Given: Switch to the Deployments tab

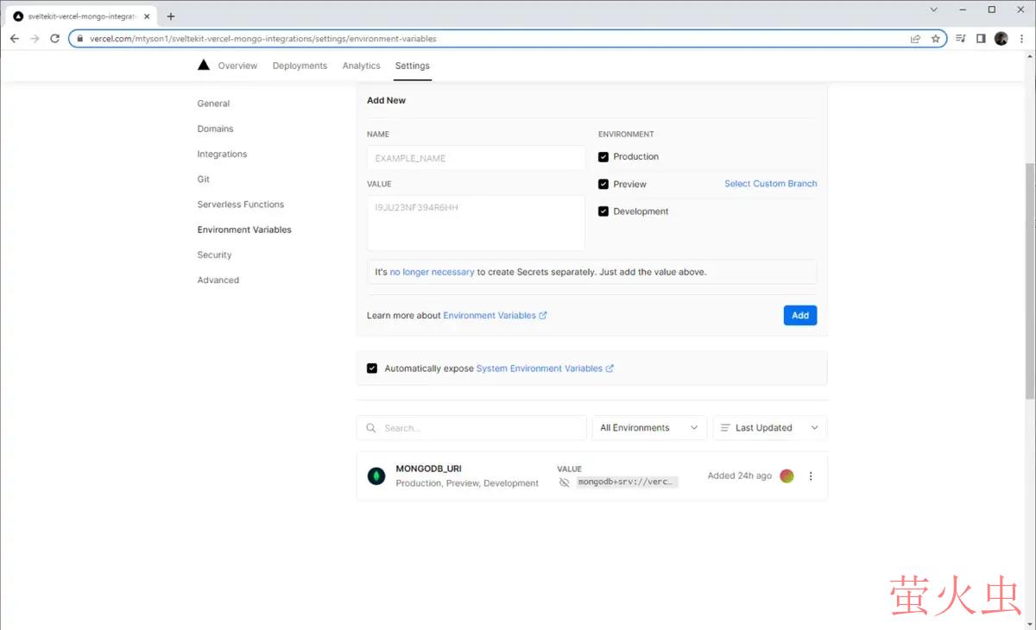Looking at the screenshot, I should [300, 66].
